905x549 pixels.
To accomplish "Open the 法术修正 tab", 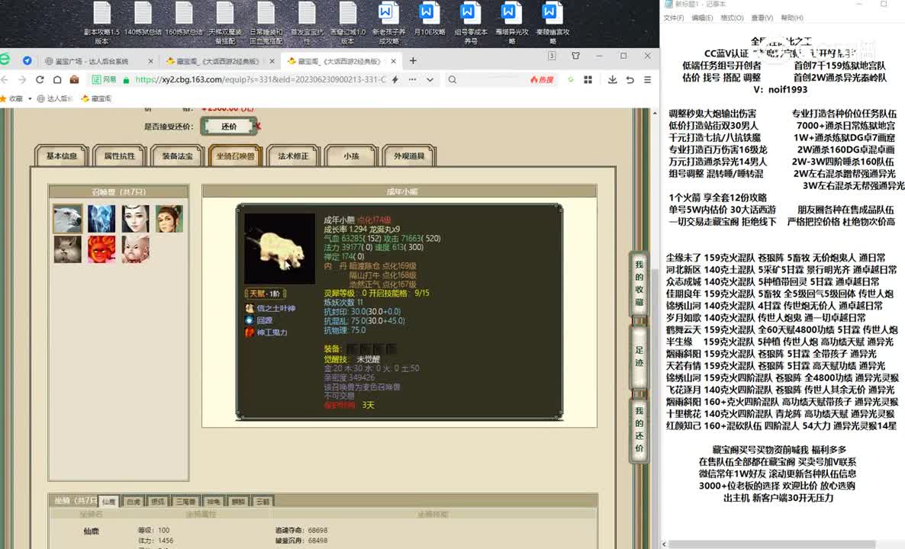I will point(293,156).
